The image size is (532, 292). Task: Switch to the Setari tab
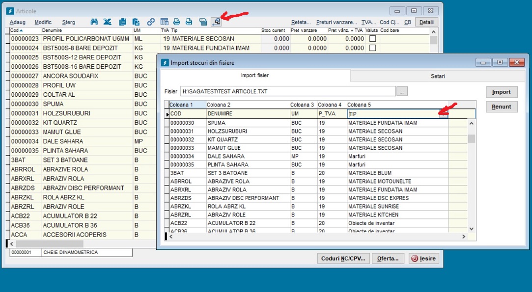[x=438, y=76]
